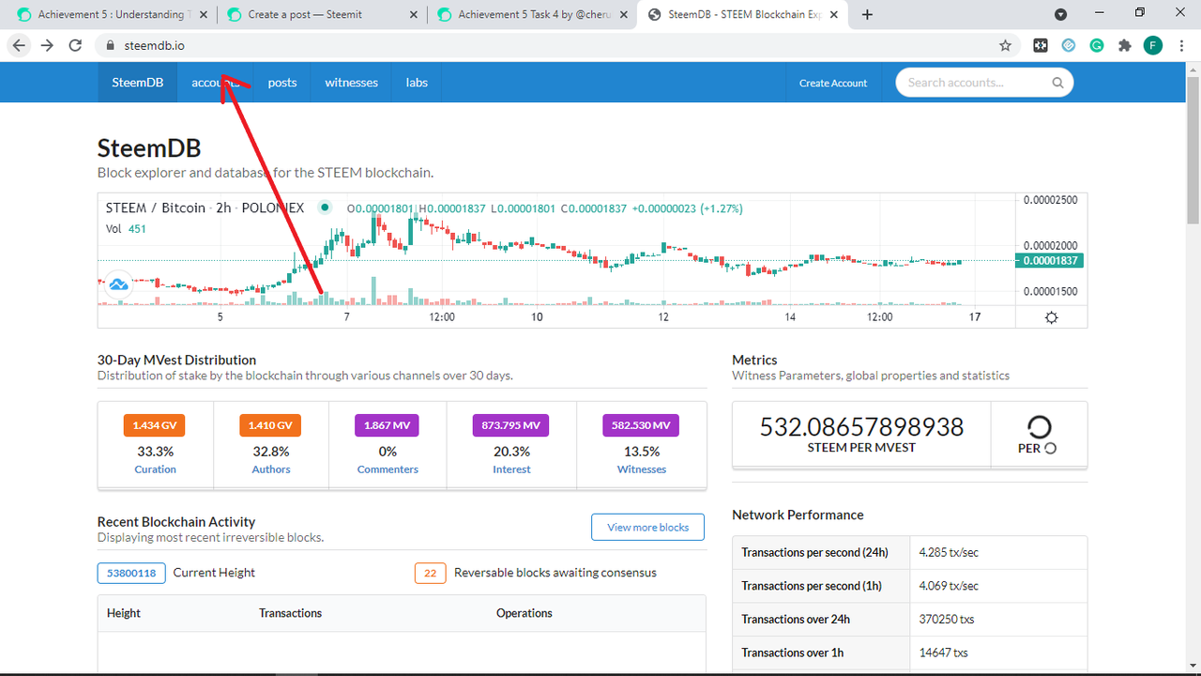Viewport: 1201px width, 676px height.
Task: Select the 4.285 tx/sec table cell
Action: tap(998, 552)
